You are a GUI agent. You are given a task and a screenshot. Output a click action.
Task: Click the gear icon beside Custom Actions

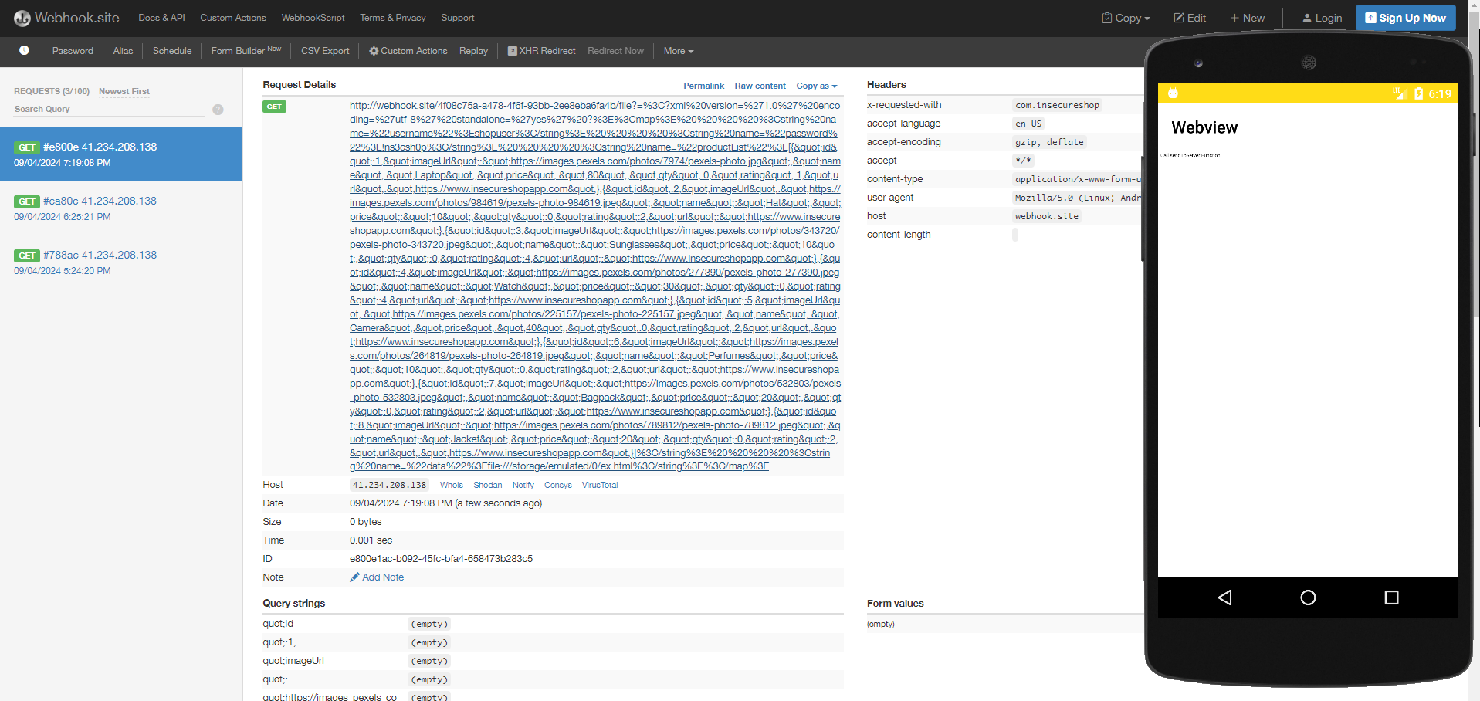(x=374, y=51)
